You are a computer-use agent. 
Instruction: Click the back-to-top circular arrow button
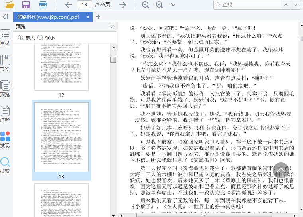(281, 170)
